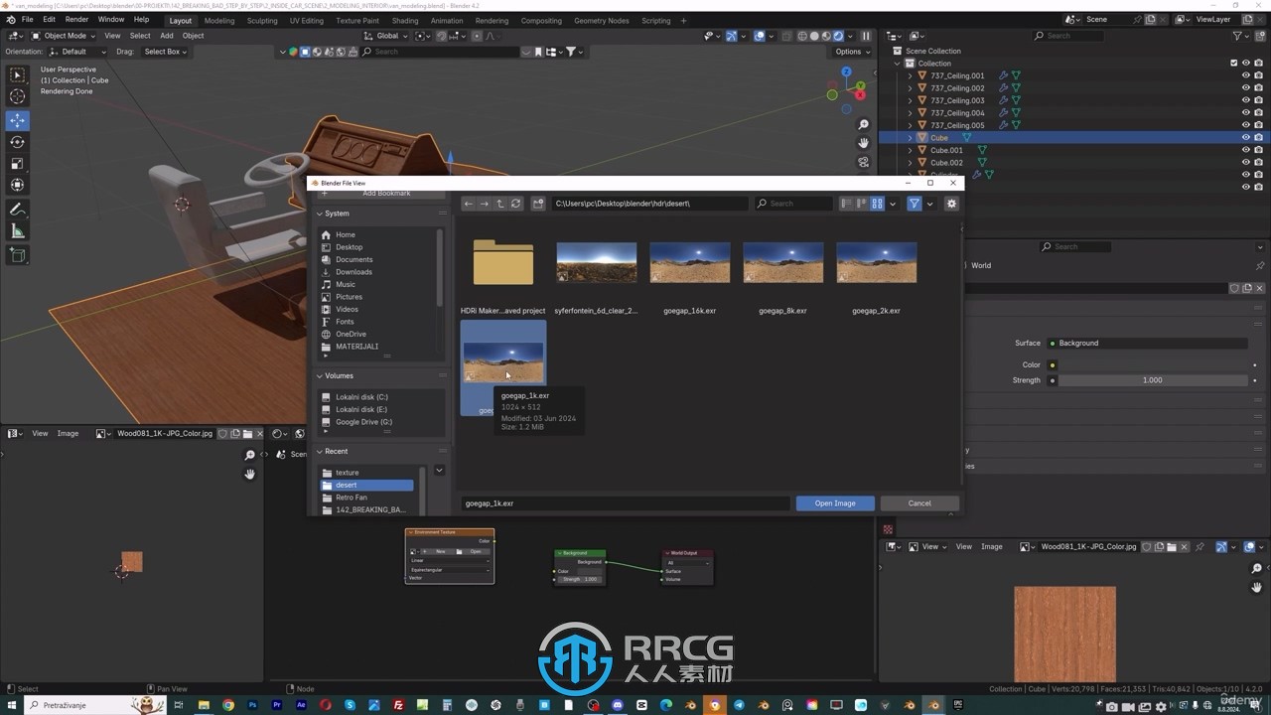Switch to the Shading workspace tab
This screenshot has width=1271, height=715.
pyautogui.click(x=405, y=21)
